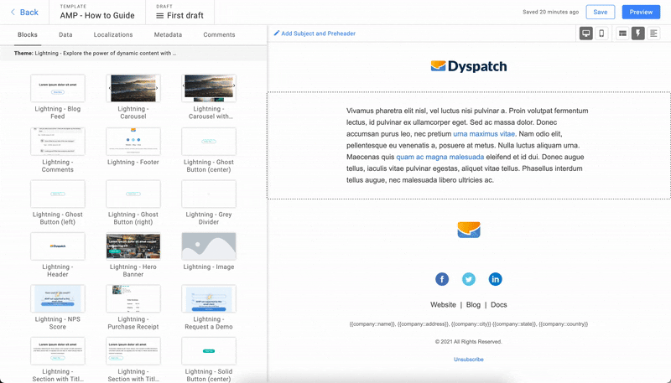Open the Blog footer link
This screenshot has width=671, height=383.
pyautogui.click(x=473, y=305)
